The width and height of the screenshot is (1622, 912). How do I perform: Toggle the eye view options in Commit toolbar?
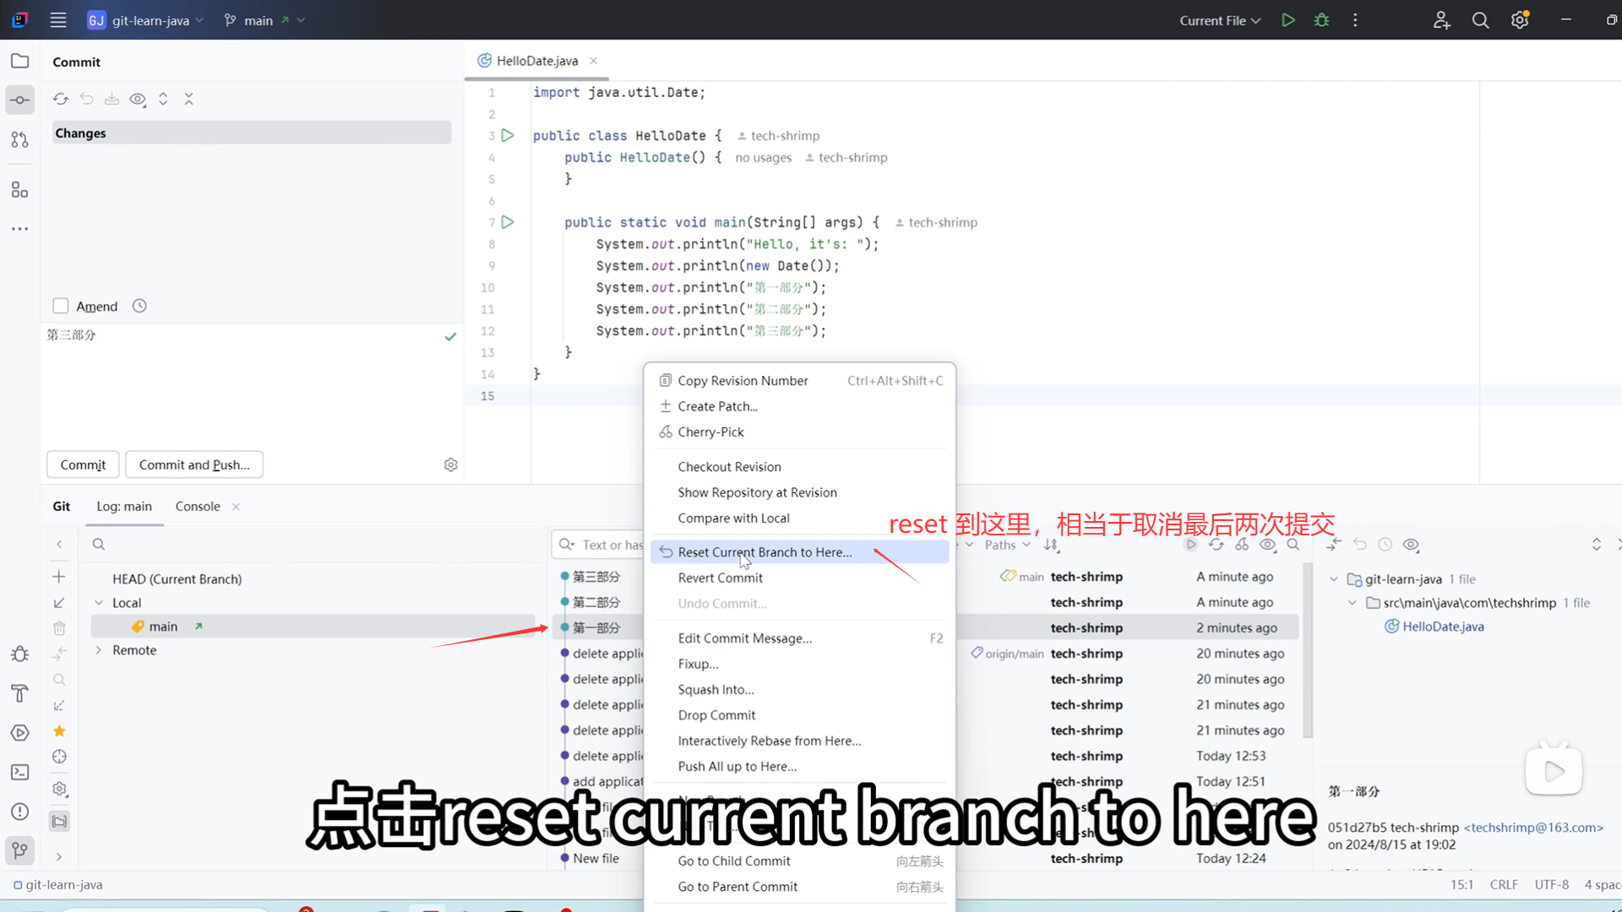point(138,99)
